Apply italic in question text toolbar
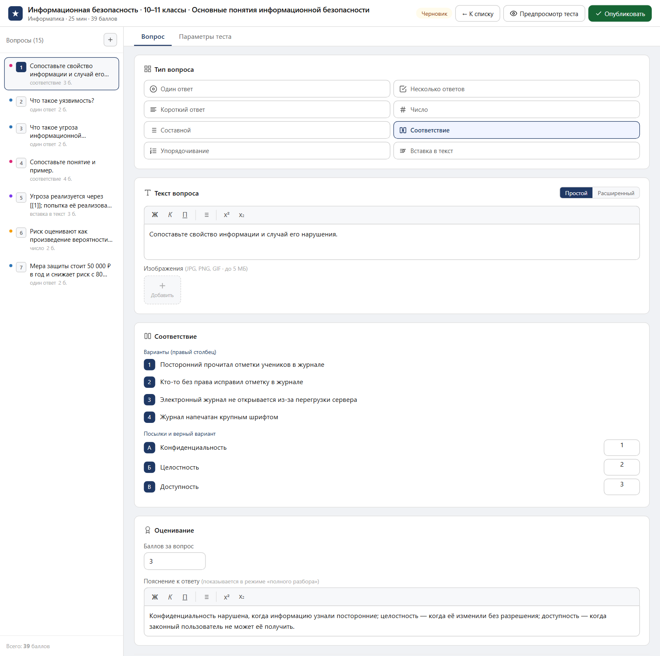 (170, 215)
